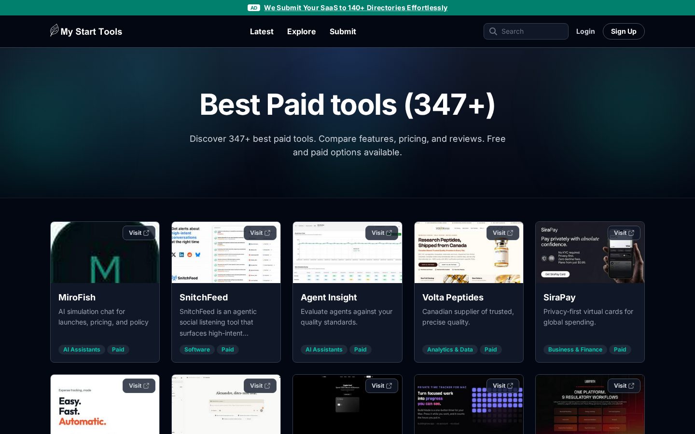
Task: Visit the Agent Insight tool
Action: [x=382, y=233]
